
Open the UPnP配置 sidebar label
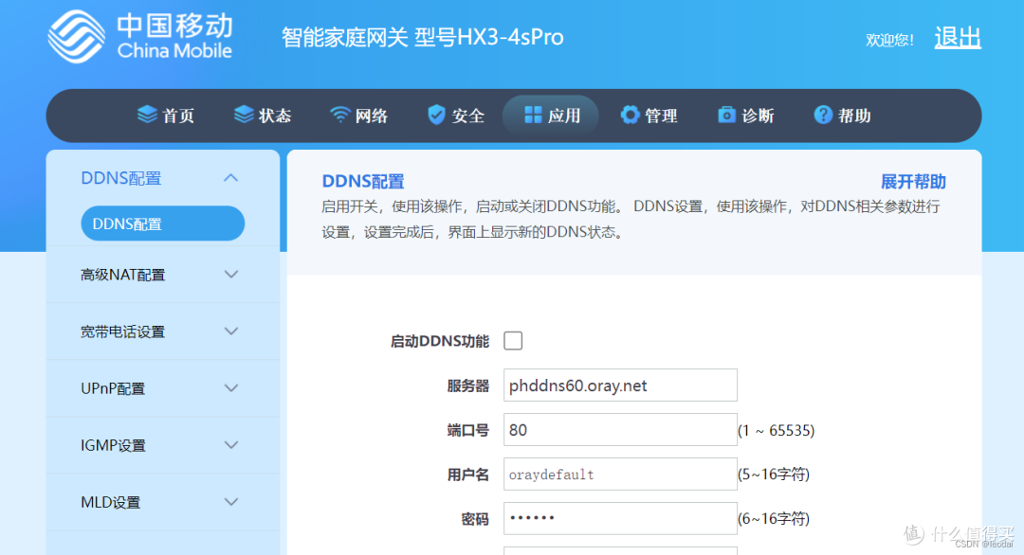tap(113, 388)
